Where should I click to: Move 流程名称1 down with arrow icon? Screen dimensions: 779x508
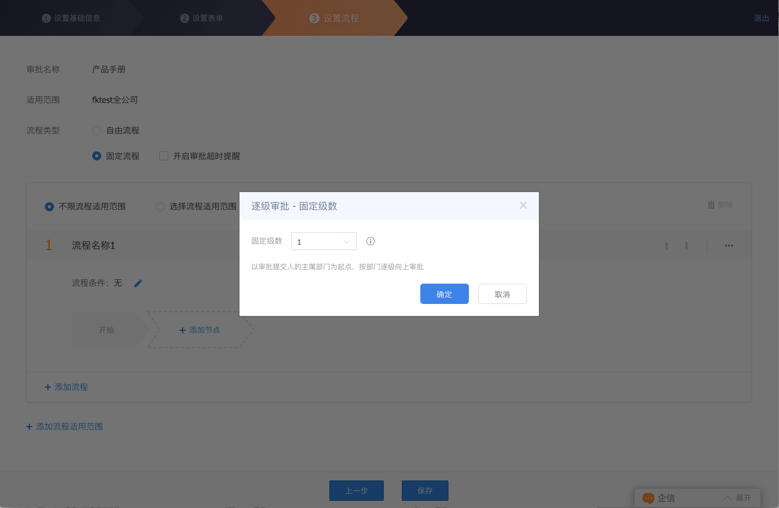pos(687,245)
